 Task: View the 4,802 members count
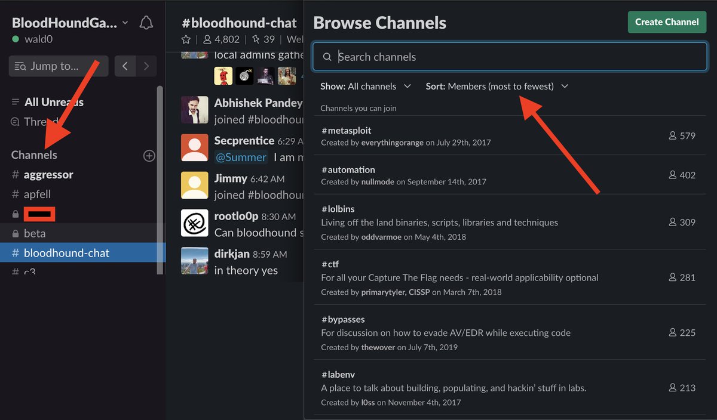click(222, 39)
